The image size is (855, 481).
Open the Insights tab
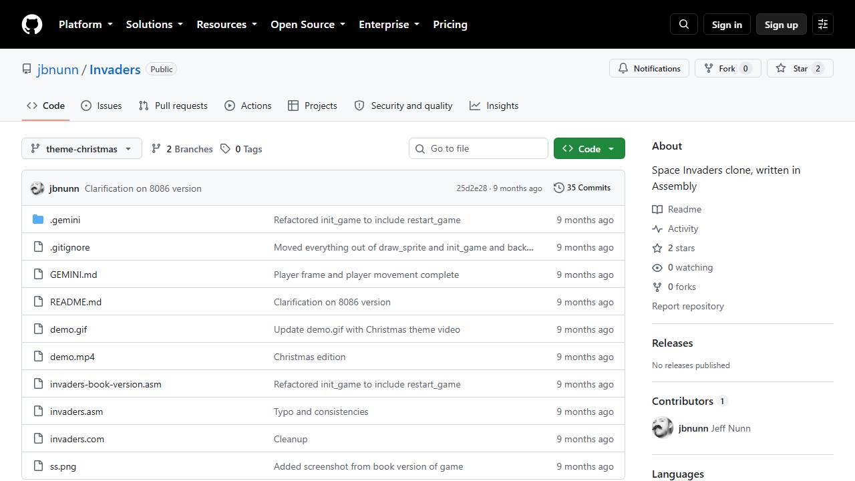click(x=494, y=106)
